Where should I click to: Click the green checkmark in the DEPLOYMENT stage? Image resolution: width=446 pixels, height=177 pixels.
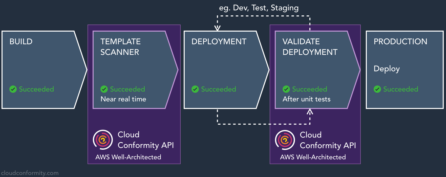tap(195, 89)
